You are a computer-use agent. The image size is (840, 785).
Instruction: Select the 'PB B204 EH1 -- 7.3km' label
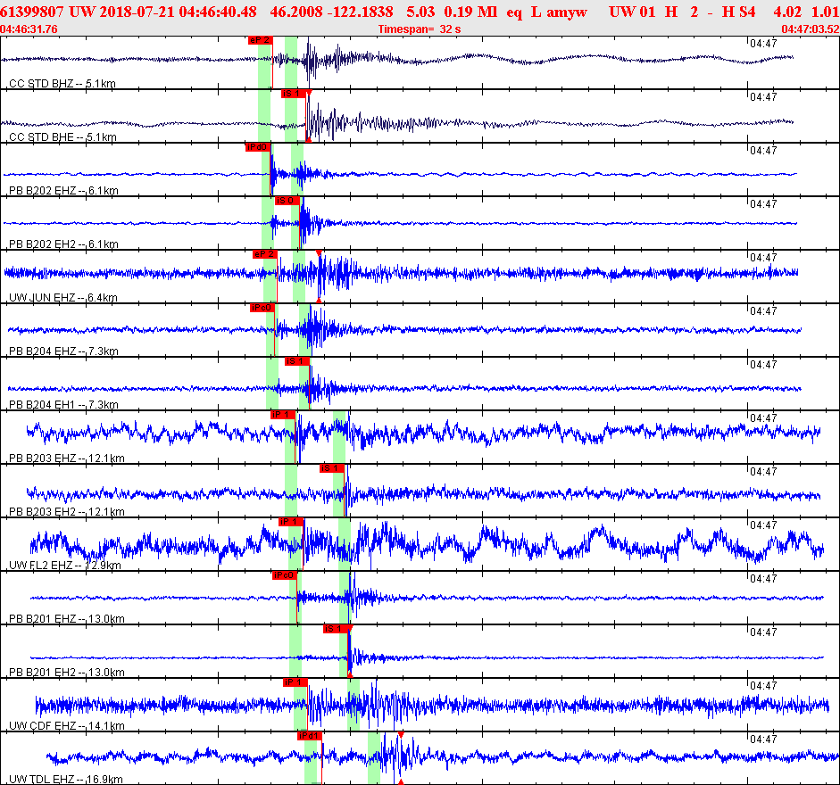(x=63, y=405)
